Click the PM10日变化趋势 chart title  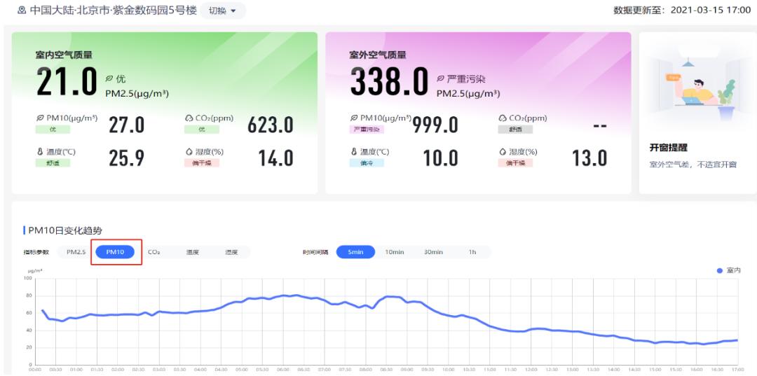pyautogui.click(x=65, y=230)
